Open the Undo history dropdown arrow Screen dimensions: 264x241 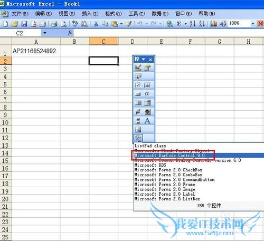146,24
